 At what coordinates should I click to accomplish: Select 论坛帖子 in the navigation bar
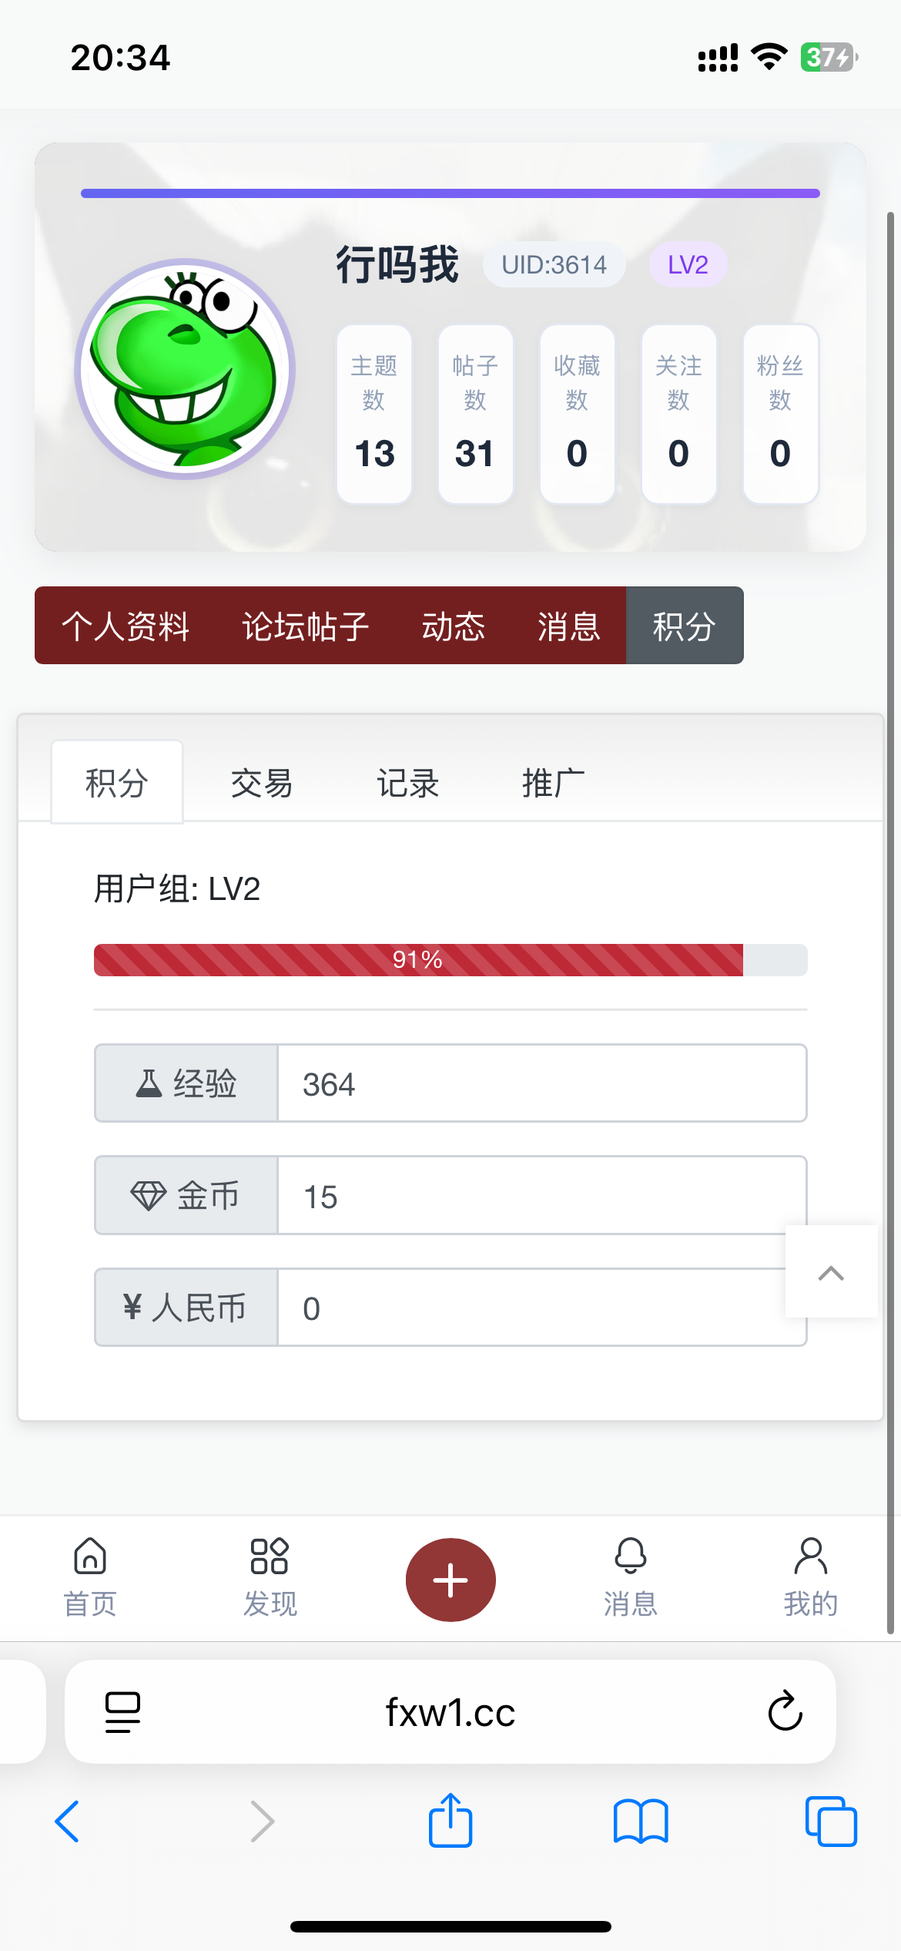[306, 626]
